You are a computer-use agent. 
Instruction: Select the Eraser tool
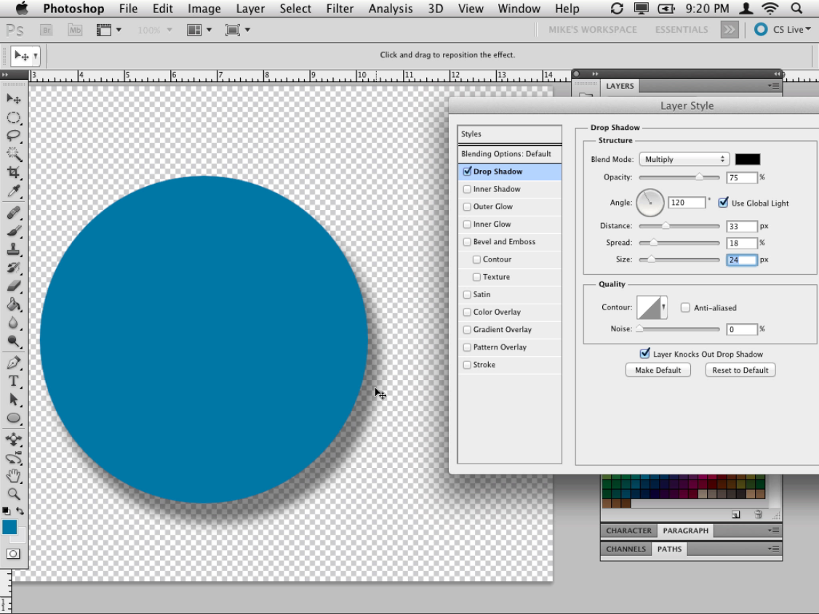pyautogui.click(x=14, y=286)
